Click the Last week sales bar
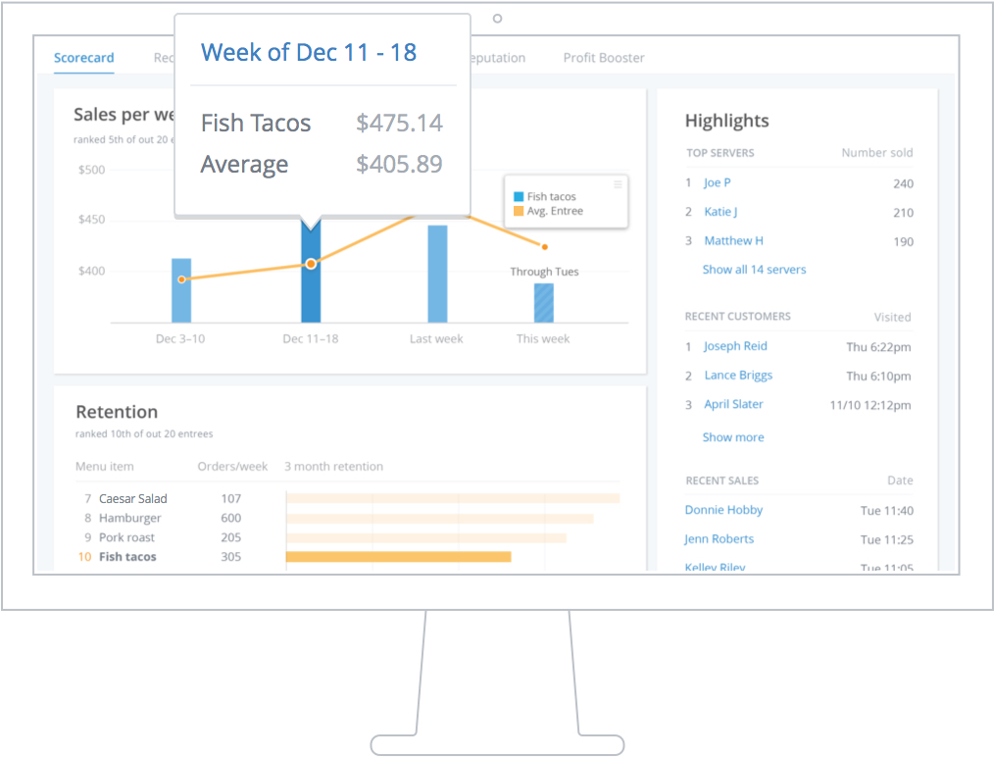This screenshot has height=757, width=994. point(437,275)
